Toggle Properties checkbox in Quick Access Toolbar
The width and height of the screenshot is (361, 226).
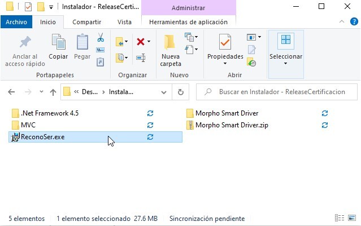point(28,7)
